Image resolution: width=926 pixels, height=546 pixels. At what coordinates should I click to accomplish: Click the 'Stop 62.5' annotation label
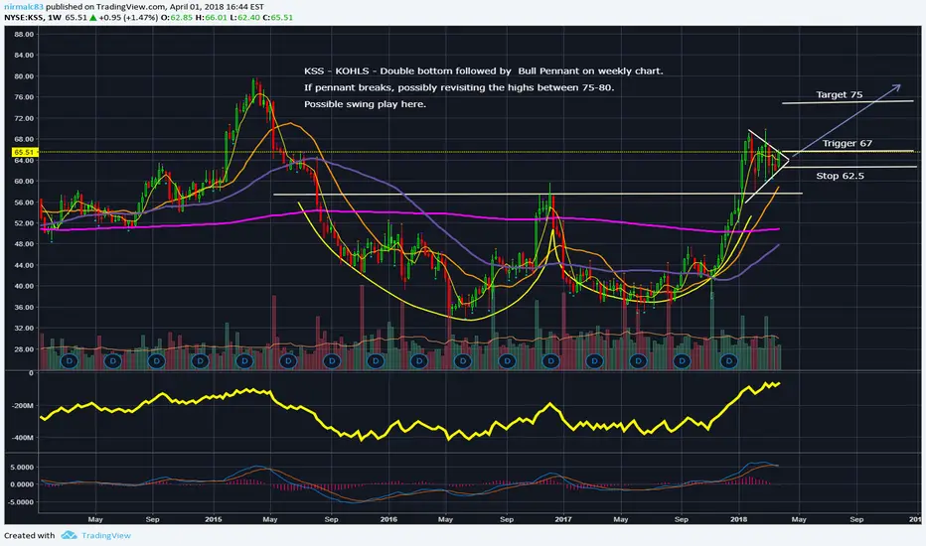pyautogui.click(x=840, y=176)
